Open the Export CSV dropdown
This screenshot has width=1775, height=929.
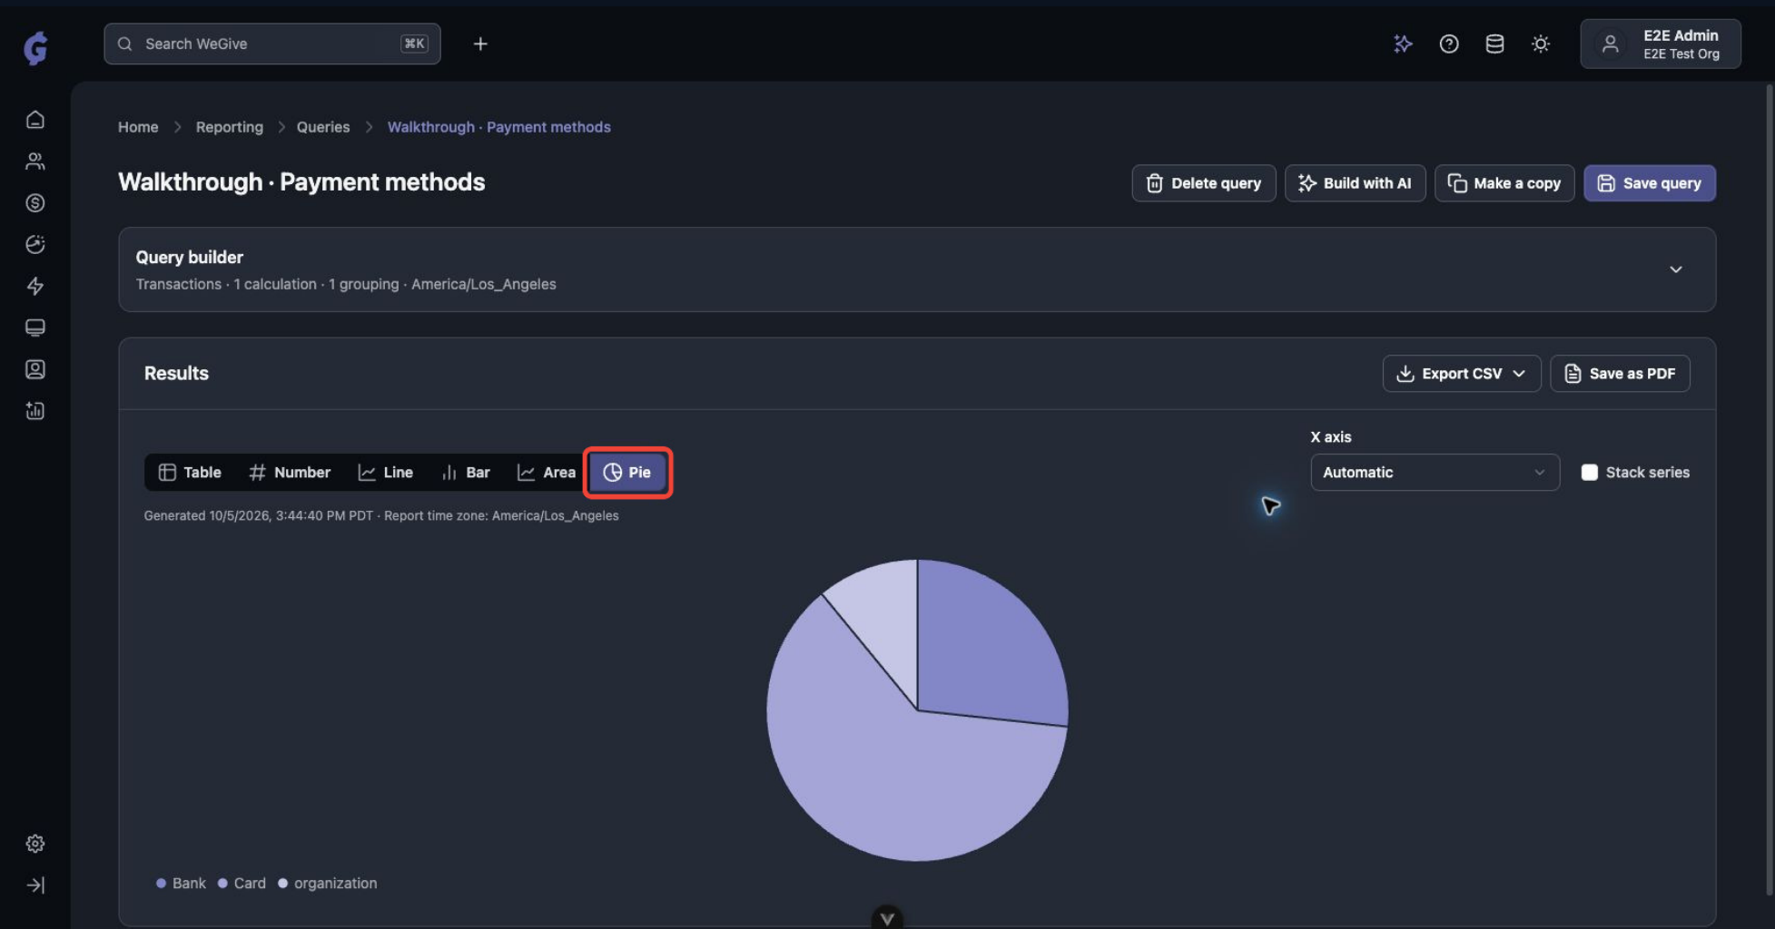point(1461,374)
